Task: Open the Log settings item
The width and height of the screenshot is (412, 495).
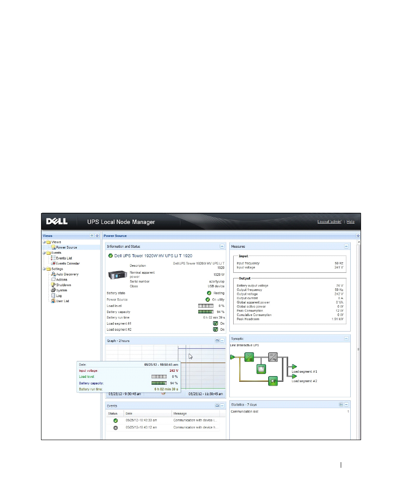Action: (59, 296)
